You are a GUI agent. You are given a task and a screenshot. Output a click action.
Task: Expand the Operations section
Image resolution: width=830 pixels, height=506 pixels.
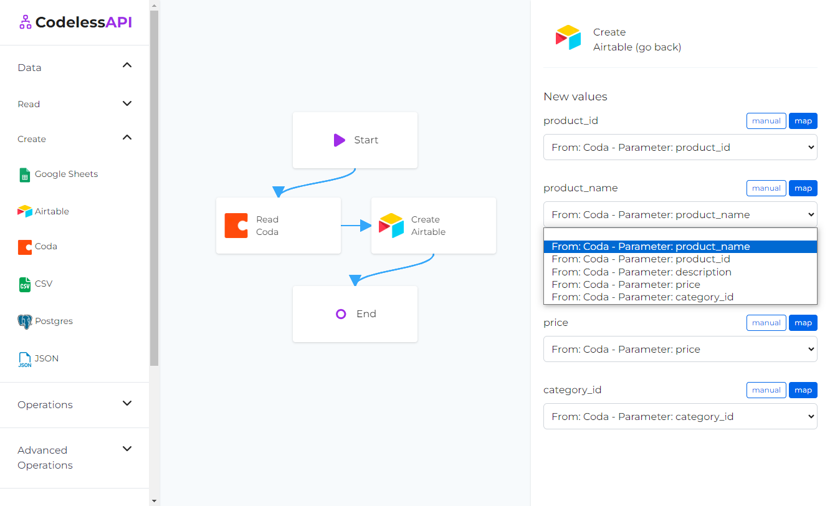[x=75, y=404]
